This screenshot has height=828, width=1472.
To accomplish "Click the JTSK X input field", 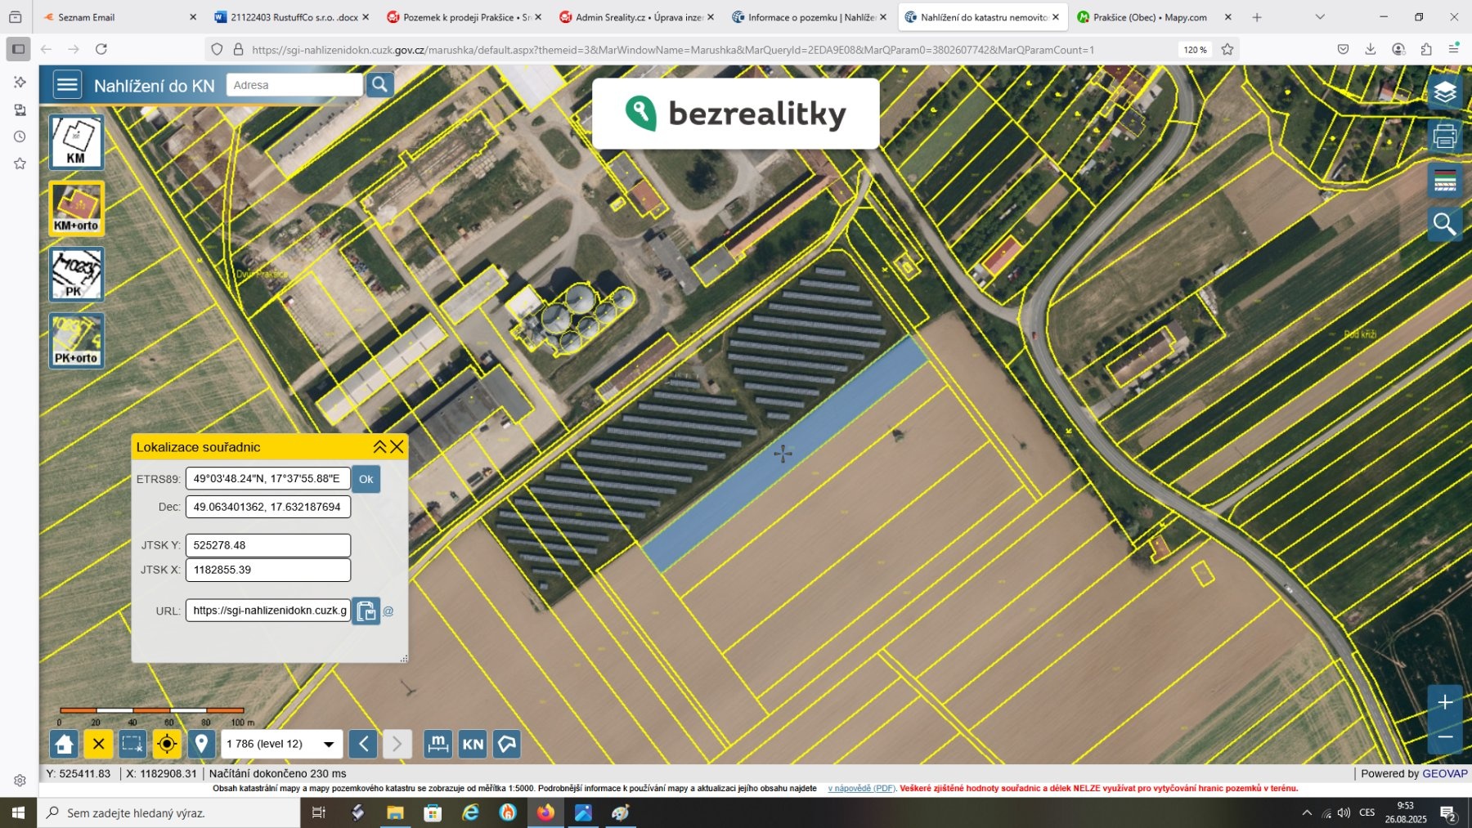I will [268, 570].
